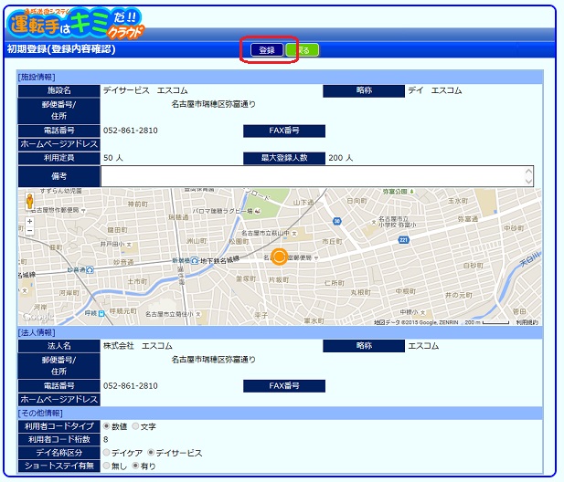Click the 妙音通 station icon on the map
The image size is (564, 482).
click(90, 269)
